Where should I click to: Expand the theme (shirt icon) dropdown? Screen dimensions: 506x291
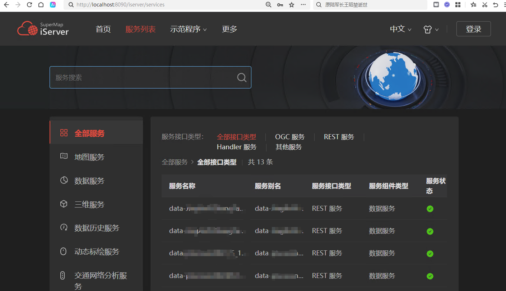pos(431,29)
